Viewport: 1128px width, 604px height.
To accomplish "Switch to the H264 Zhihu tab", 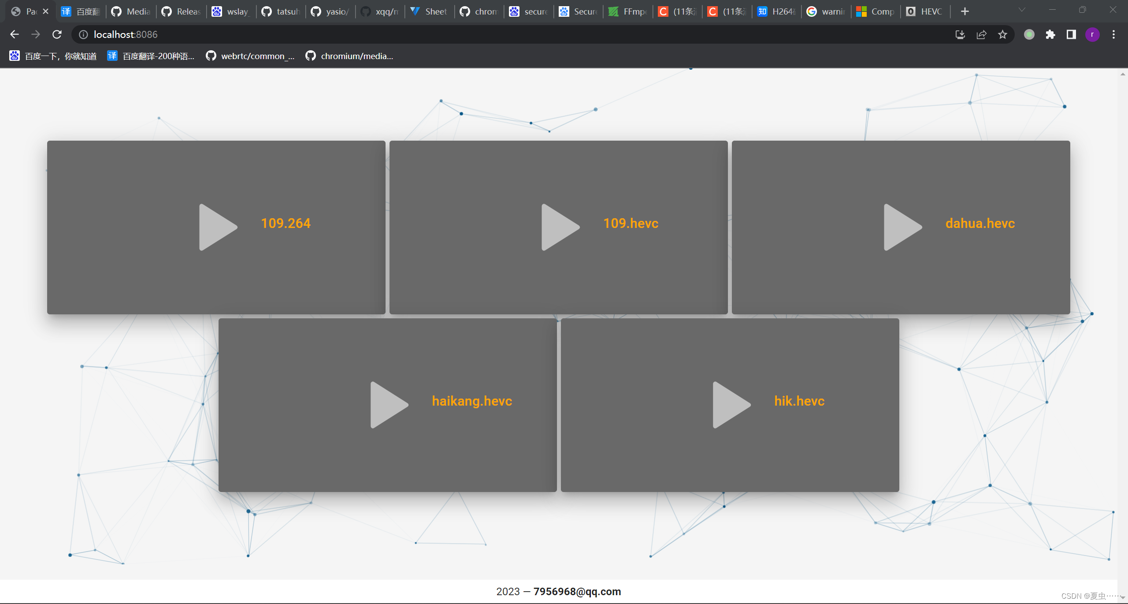I will tap(777, 11).
